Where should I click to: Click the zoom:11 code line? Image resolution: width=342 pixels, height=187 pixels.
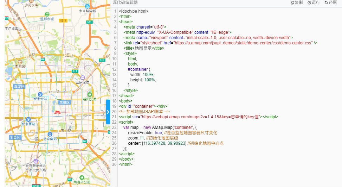click(x=153, y=138)
